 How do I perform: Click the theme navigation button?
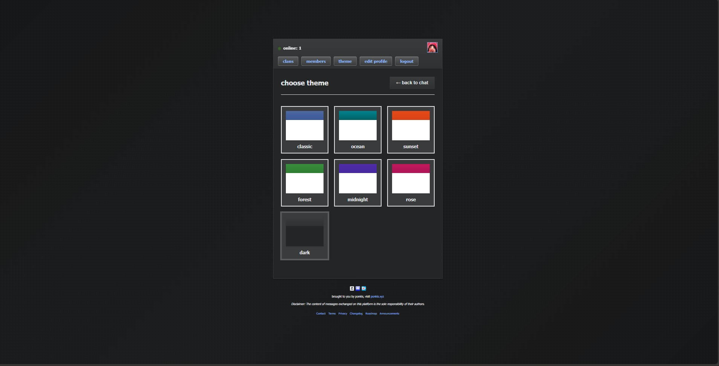pos(345,61)
